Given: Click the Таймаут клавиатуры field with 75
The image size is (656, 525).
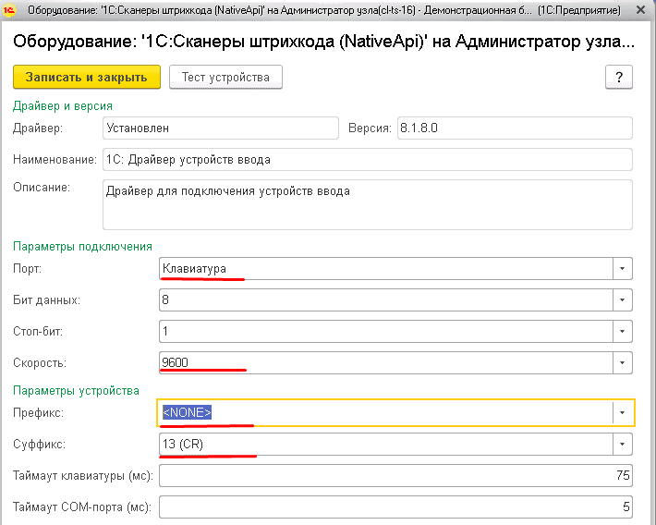Looking at the screenshot, I should click(395, 476).
